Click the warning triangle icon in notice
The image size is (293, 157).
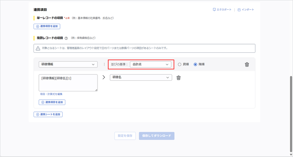coord(38,48)
